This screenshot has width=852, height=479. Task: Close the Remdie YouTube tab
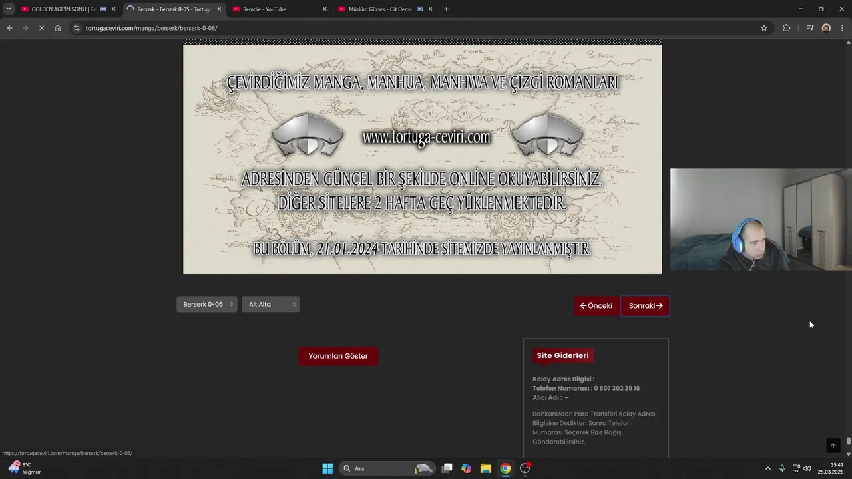coord(325,9)
